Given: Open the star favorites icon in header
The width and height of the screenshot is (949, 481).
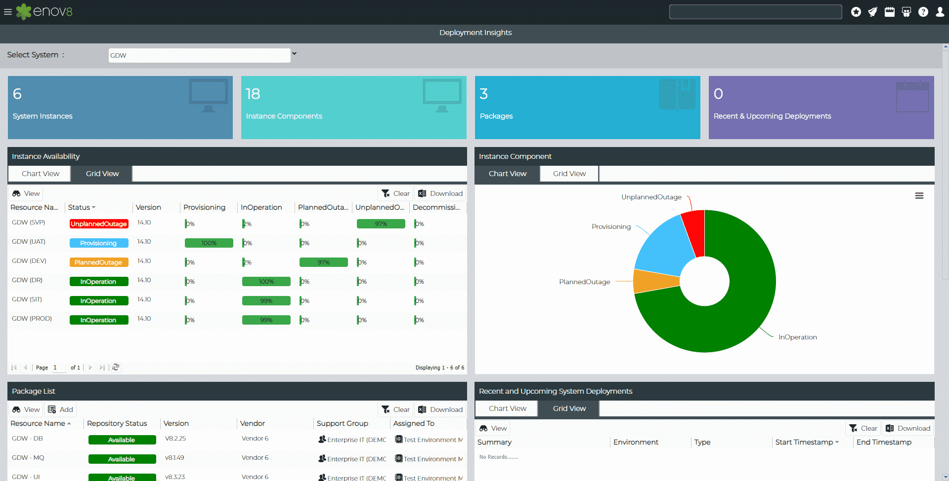Looking at the screenshot, I should (856, 12).
